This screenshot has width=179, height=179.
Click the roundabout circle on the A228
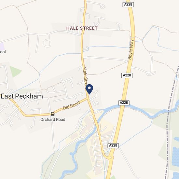click(111, 158)
